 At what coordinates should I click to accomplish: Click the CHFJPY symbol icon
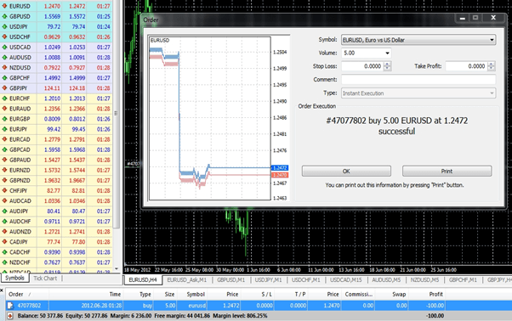(4, 190)
